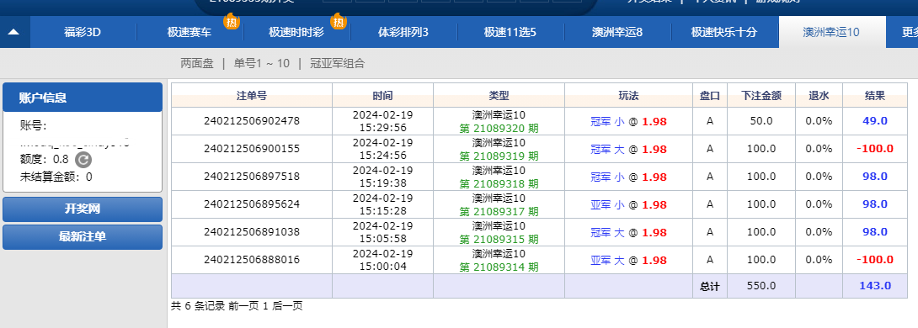
Task: Click the 盘口 column header
Action: [x=710, y=95]
